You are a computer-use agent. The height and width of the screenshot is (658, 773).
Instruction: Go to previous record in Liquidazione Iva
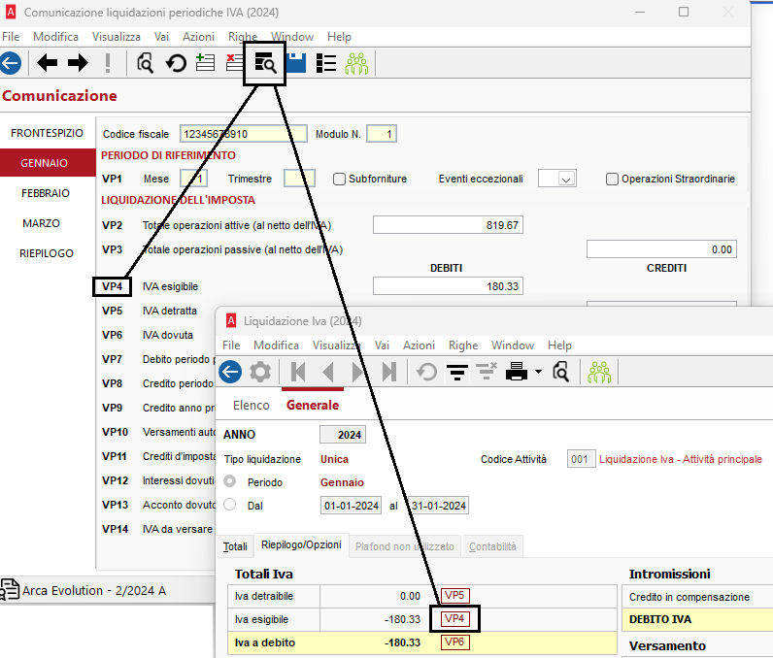click(328, 372)
